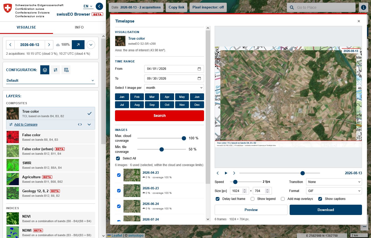Click the 2026-04-23 image thumbnail

coord(132,175)
